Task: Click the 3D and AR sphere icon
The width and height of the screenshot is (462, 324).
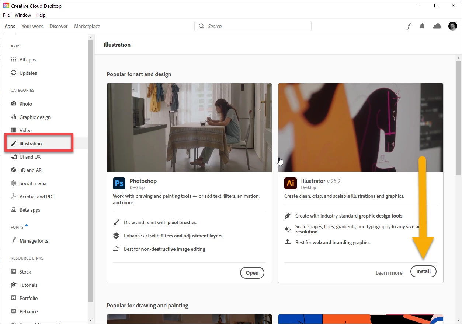Action: pos(14,170)
